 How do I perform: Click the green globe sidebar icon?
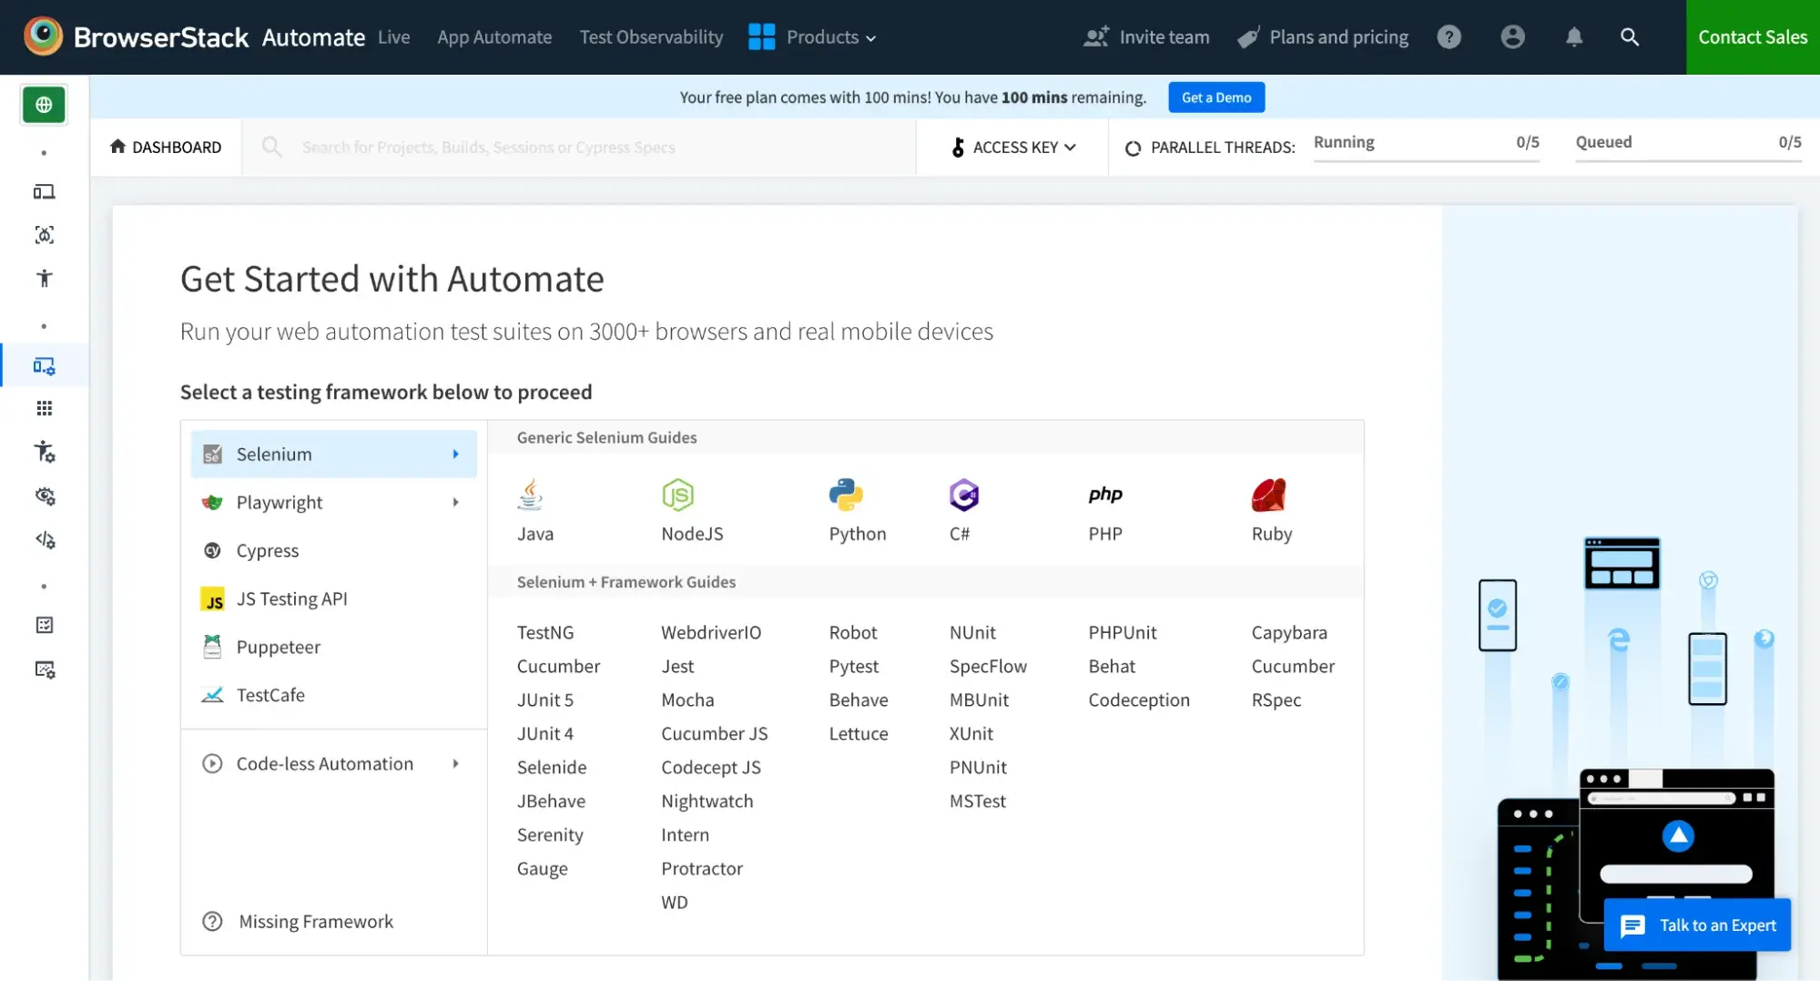44,105
